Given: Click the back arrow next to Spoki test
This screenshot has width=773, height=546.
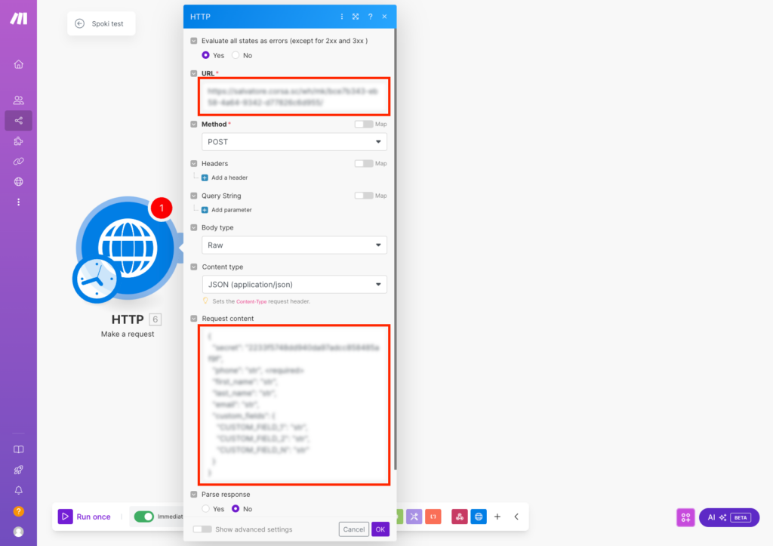Looking at the screenshot, I should (x=79, y=23).
